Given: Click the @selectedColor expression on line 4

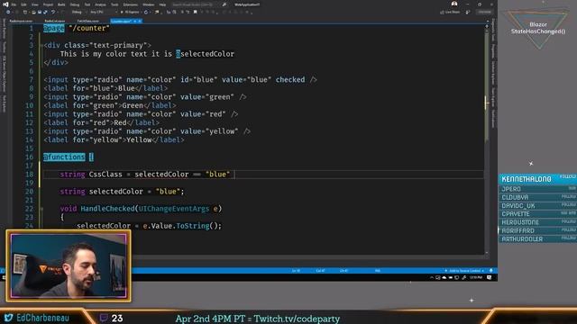Looking at the screenshot, I should click(x=205, y=54).
